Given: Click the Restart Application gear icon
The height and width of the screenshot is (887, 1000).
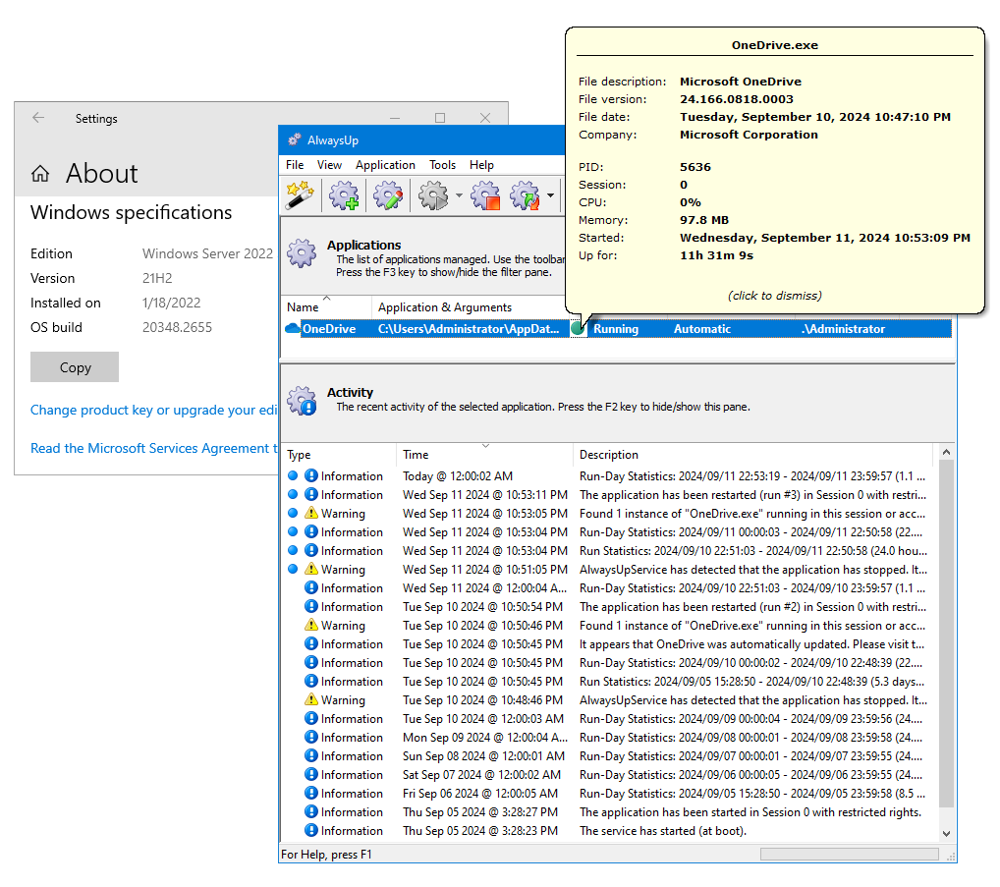Looking at the screenshot, I should (x=526, y=195).
